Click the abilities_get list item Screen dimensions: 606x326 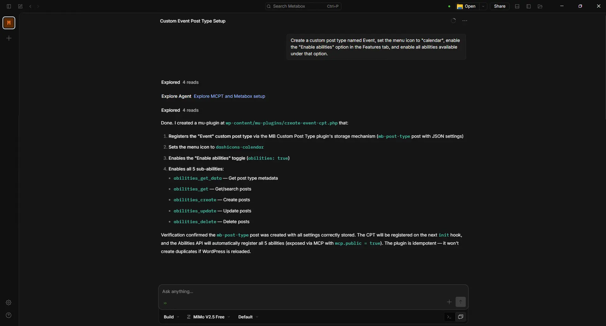(x=212, y=189)
